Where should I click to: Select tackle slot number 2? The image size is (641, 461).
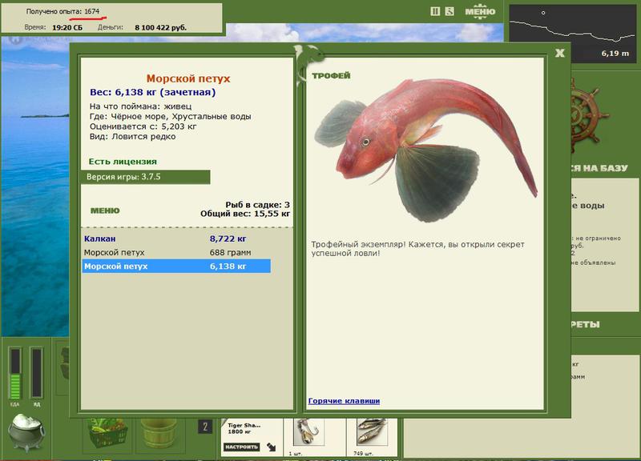tap(205, 427)
